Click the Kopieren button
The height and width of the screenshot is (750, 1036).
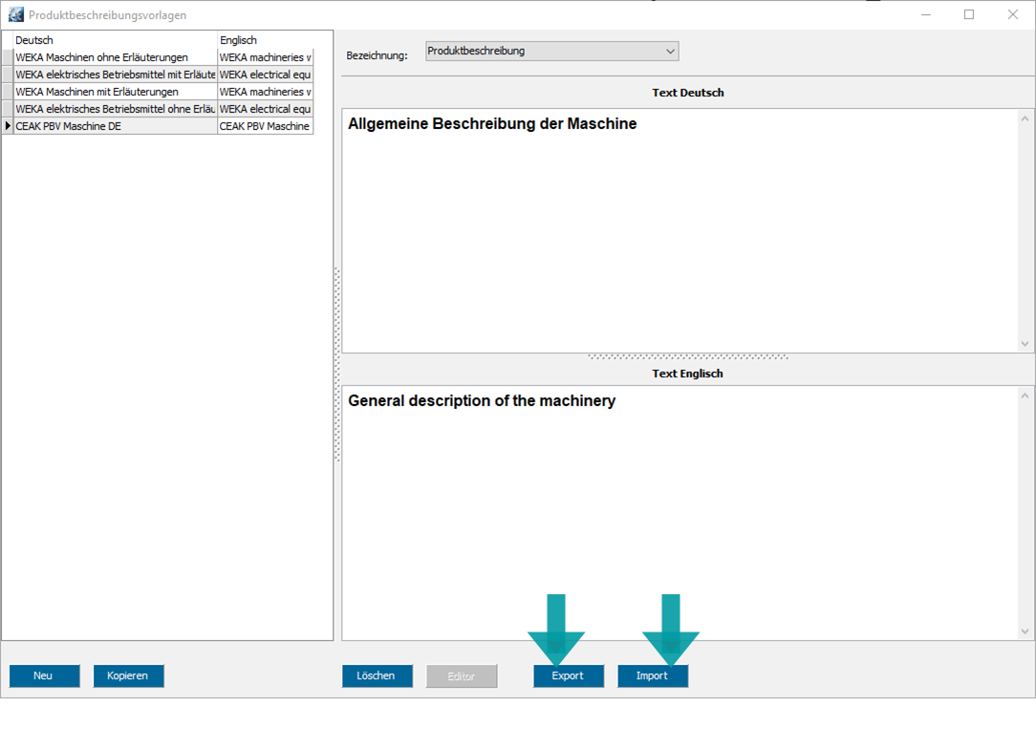(x=128, y=676)
